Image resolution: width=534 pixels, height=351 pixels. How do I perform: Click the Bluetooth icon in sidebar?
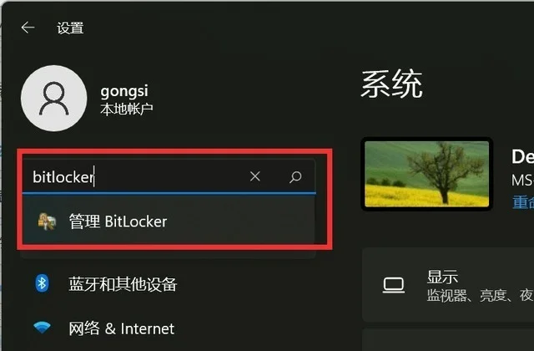pyautogui.click(x=42, y=283)
